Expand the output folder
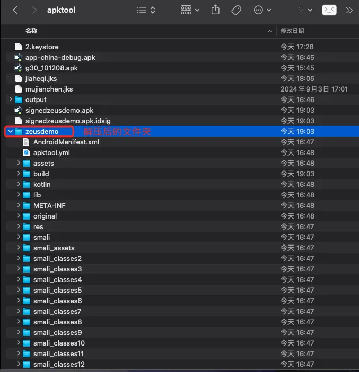359x372 pixels. pyautogui.click(x=11, y=99)
